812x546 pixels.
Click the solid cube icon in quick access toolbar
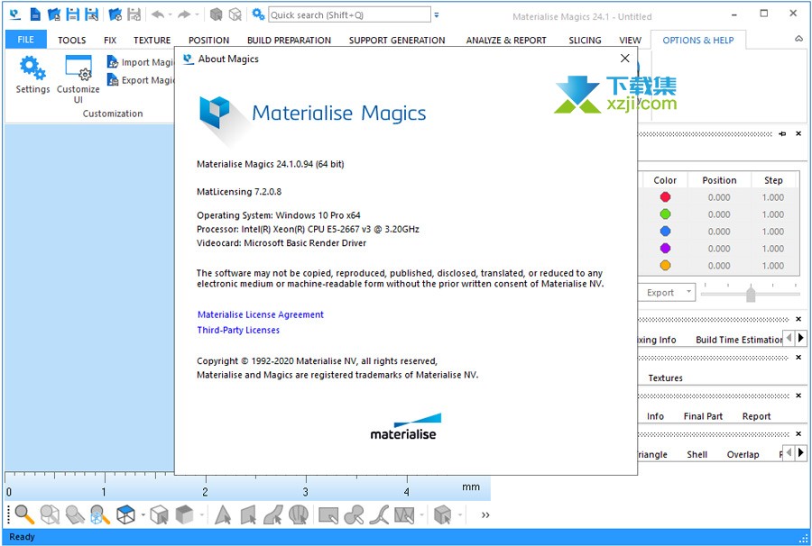click(216, 14)
